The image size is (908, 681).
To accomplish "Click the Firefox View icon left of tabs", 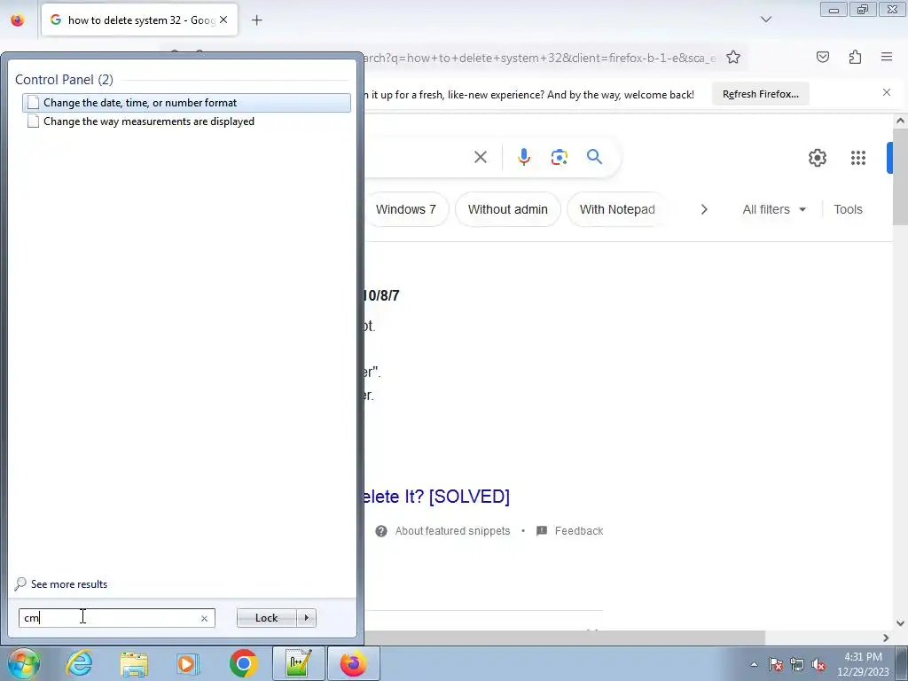I will point(18,20).
